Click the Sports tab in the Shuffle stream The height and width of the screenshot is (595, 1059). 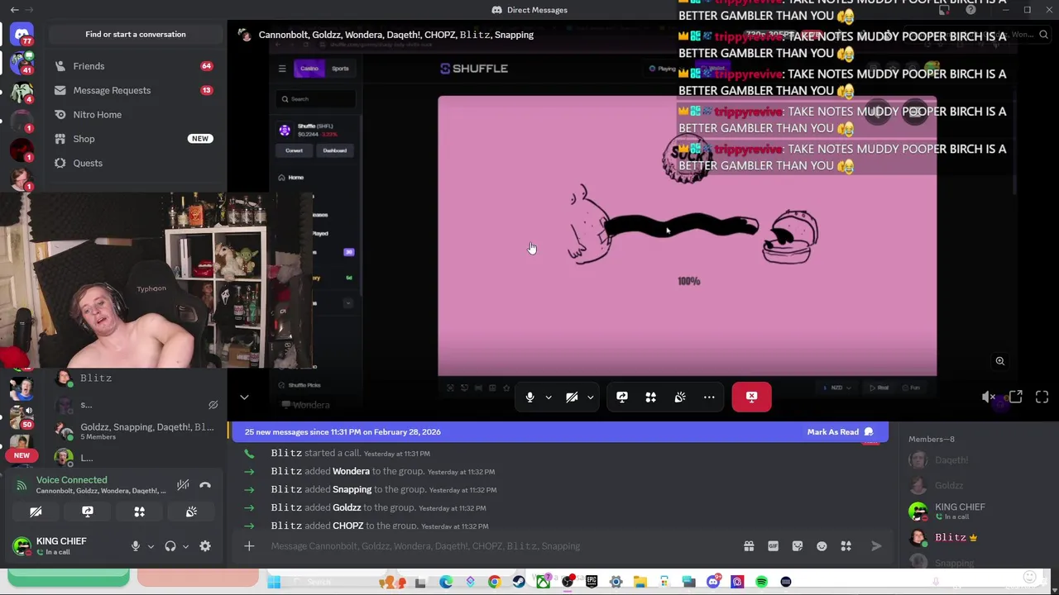point(340,69)
